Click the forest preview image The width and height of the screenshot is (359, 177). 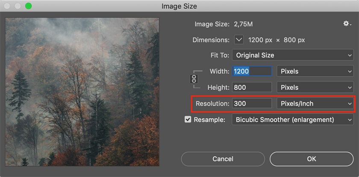pos(82,91)
